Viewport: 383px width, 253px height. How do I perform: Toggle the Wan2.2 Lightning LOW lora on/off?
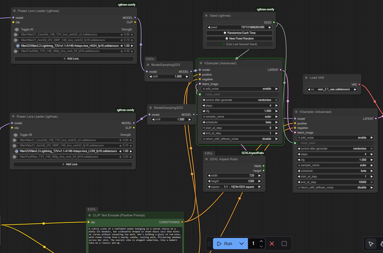click(16, 151)
